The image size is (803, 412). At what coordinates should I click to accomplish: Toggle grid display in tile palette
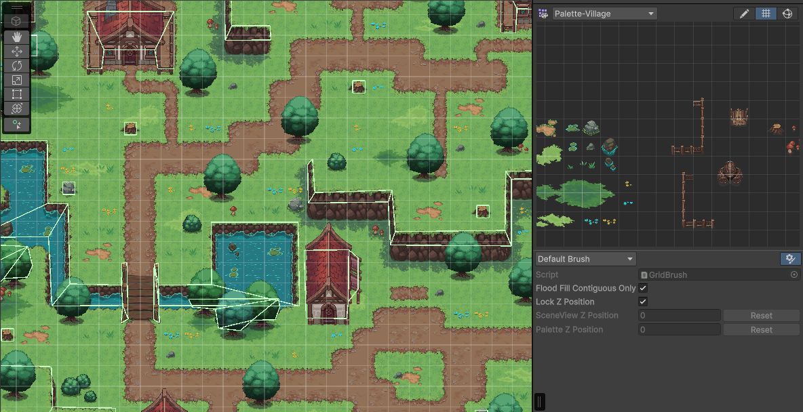(x=766, y=14)
